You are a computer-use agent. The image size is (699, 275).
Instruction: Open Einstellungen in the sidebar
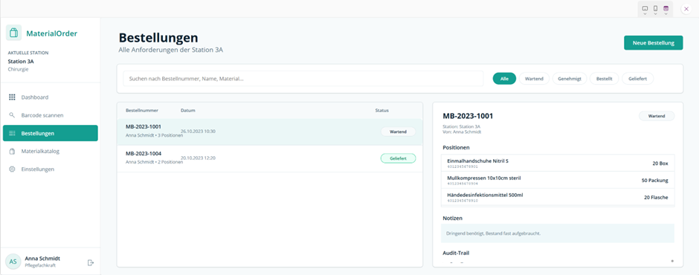click(51, 169)
